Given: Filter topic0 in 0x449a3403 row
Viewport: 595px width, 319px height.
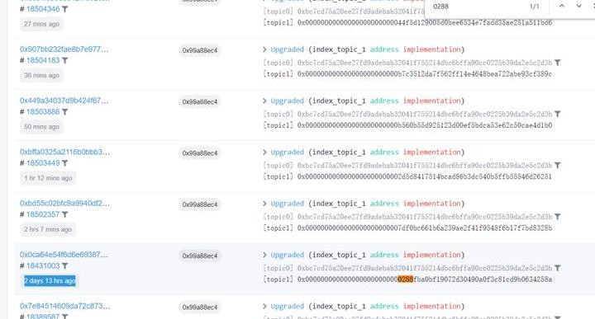Looking at the screenshot, I should pos(558,114).
